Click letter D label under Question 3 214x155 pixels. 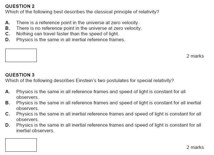pos(8,125)
